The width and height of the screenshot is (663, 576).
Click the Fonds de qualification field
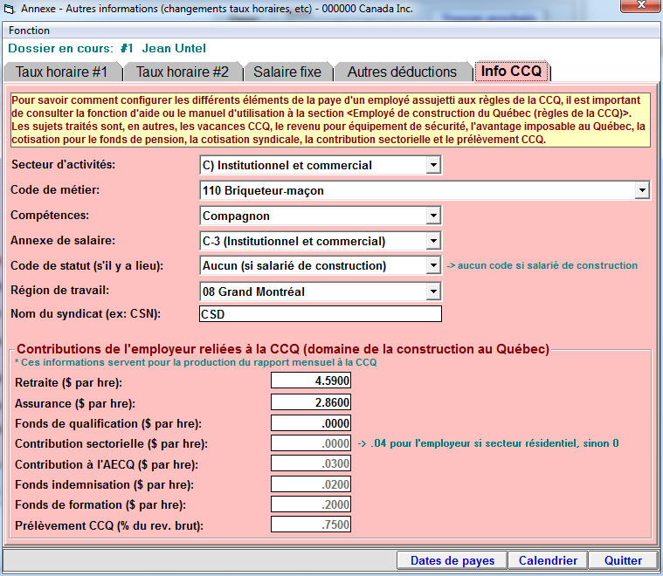click(311, 423)
